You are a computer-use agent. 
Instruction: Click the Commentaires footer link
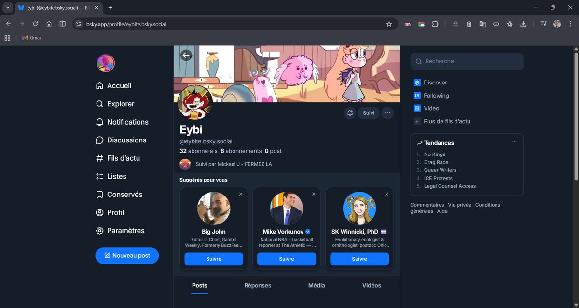[427, 205]
